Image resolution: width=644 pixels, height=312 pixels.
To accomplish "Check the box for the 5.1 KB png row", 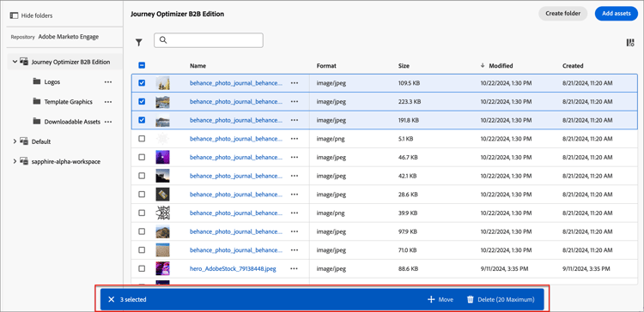I will pos(142,139).
